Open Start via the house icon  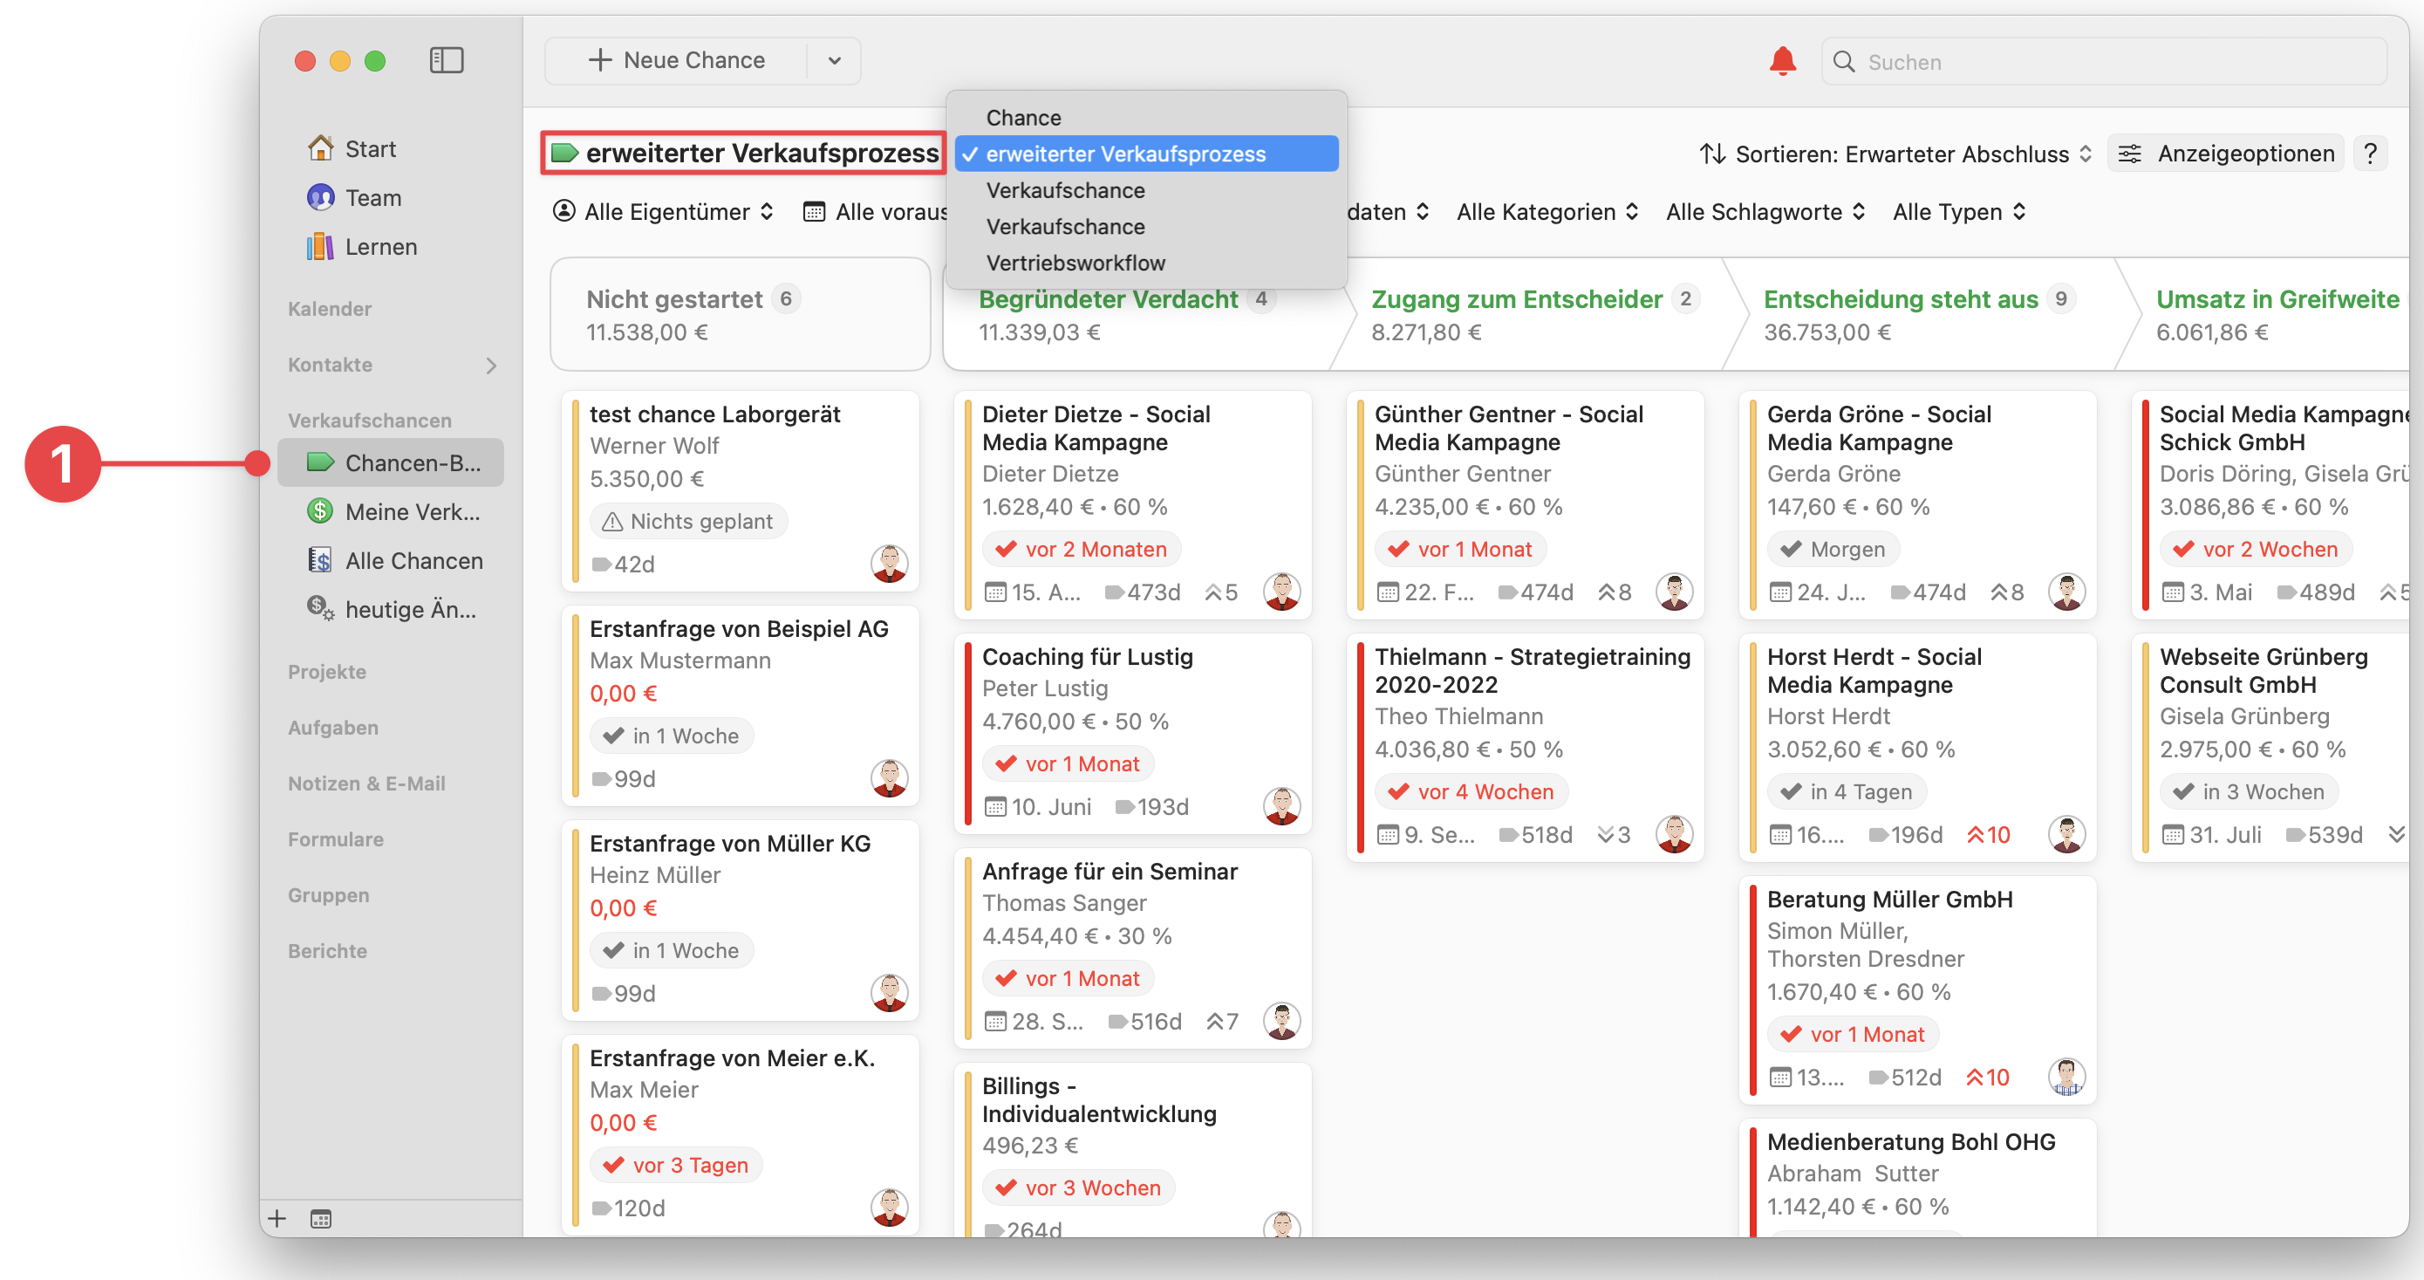[x=323, y=147]
